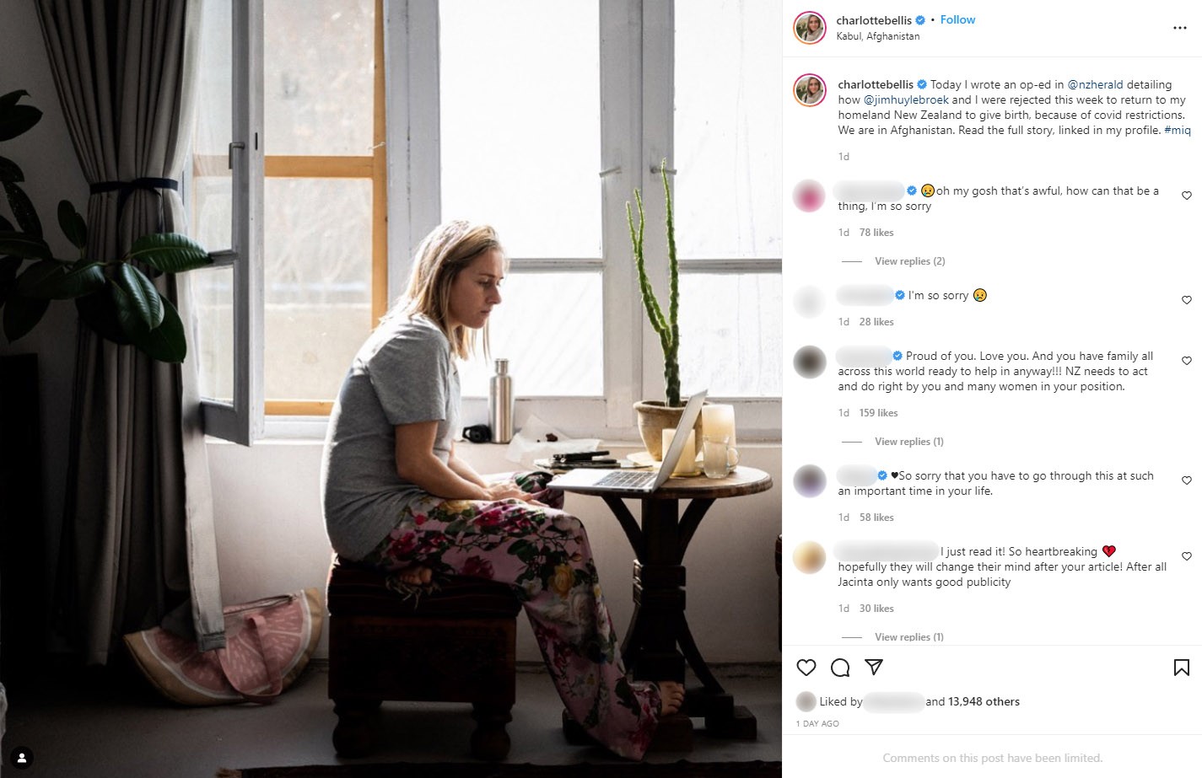This screenshot has width=1202, height=778.
Task: Open the comment bubble icon
Action: click(840, 668)
